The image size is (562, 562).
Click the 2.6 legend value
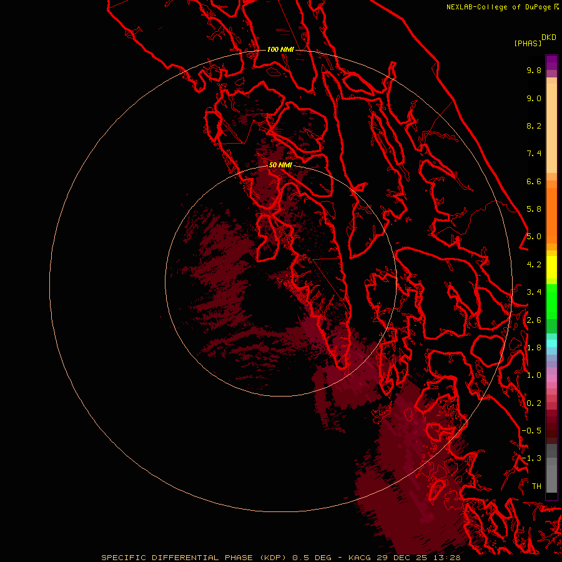pos(534,320)
